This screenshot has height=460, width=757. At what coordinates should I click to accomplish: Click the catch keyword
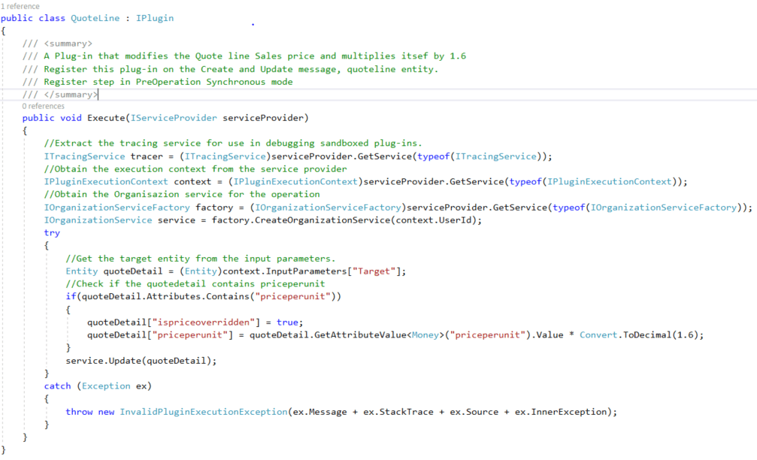[x=57, y=386]
